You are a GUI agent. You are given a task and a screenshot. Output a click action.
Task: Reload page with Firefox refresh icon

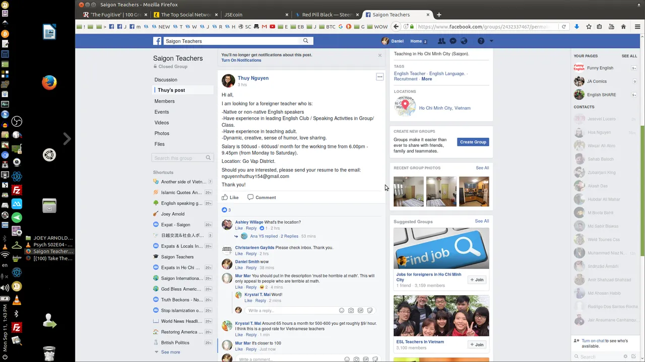tap(564, 27)
